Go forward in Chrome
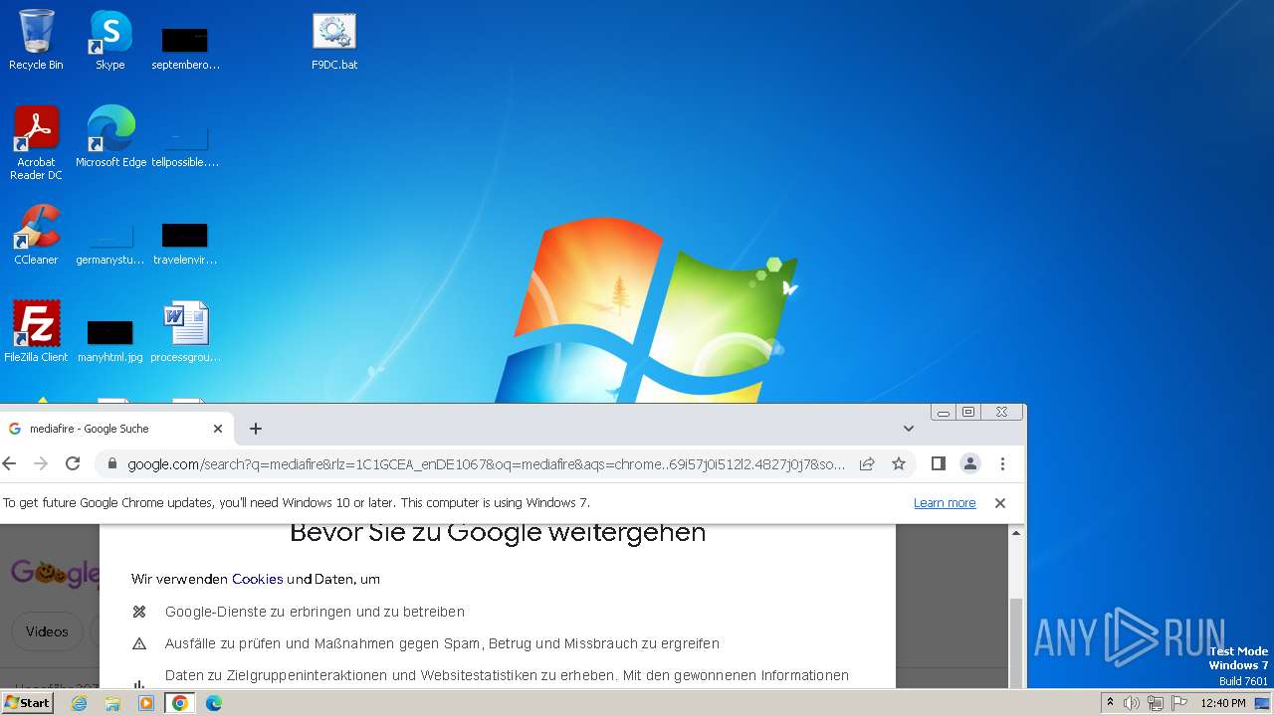 tap(41, 463)
